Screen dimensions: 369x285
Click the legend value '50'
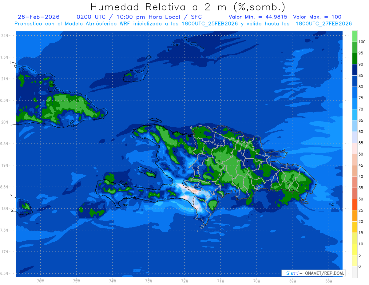pyautogui.click(x=361, y=154)
